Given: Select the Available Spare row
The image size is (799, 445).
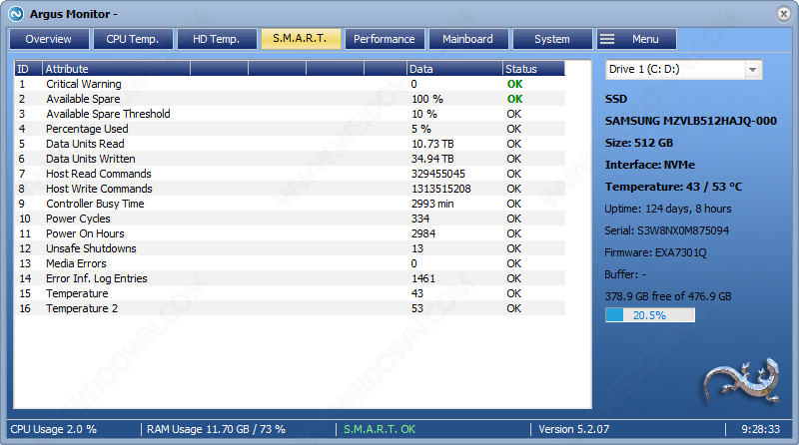Looking at the screenshot, I should [x=290, y=99].
